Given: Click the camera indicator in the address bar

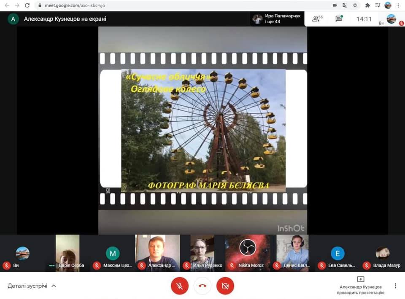Looking at the screenshot, I should (335, 5).
